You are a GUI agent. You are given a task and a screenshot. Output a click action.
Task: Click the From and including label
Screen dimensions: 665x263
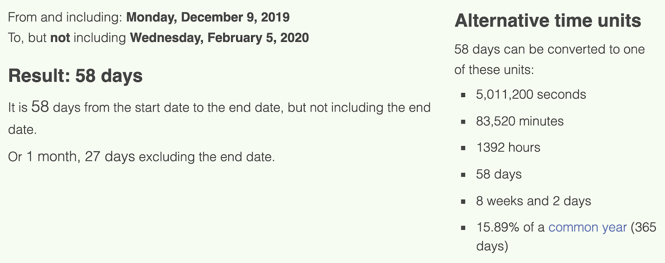[65, 17]
